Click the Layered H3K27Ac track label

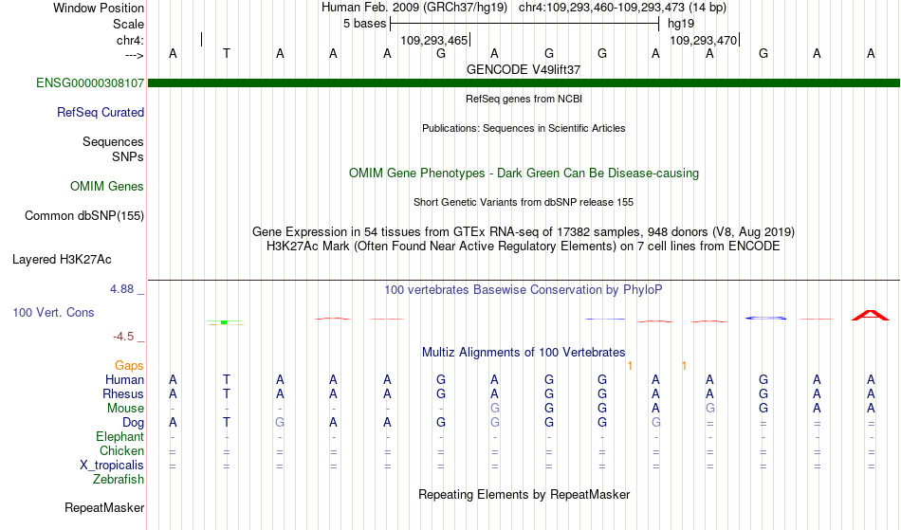point(62,260)
